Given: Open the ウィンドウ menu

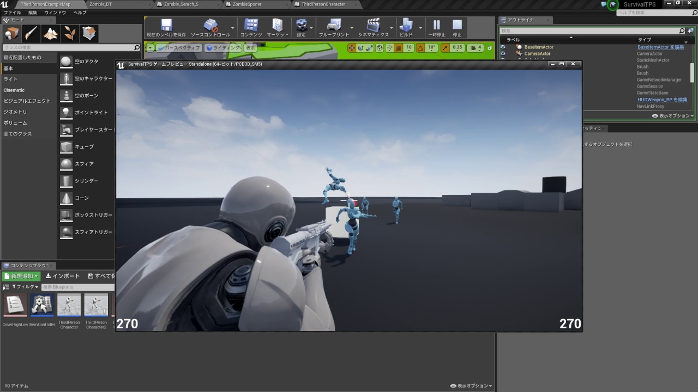Looking at the screenshot, I should click(x=55, y=13).
